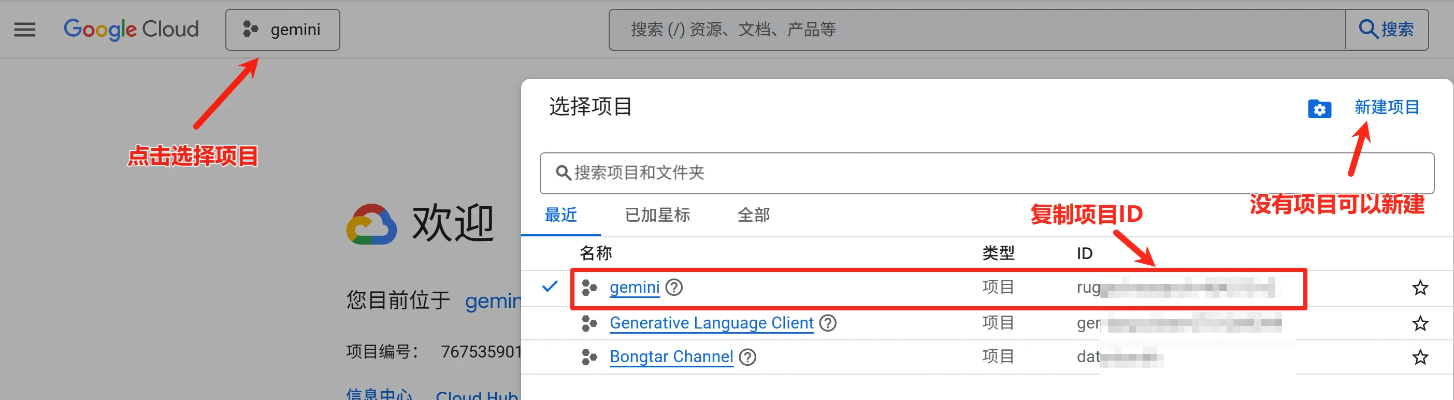Click the 搜索项目和文件夹 search field
The image size is (1454, 400).
click(x=987, y=173)
